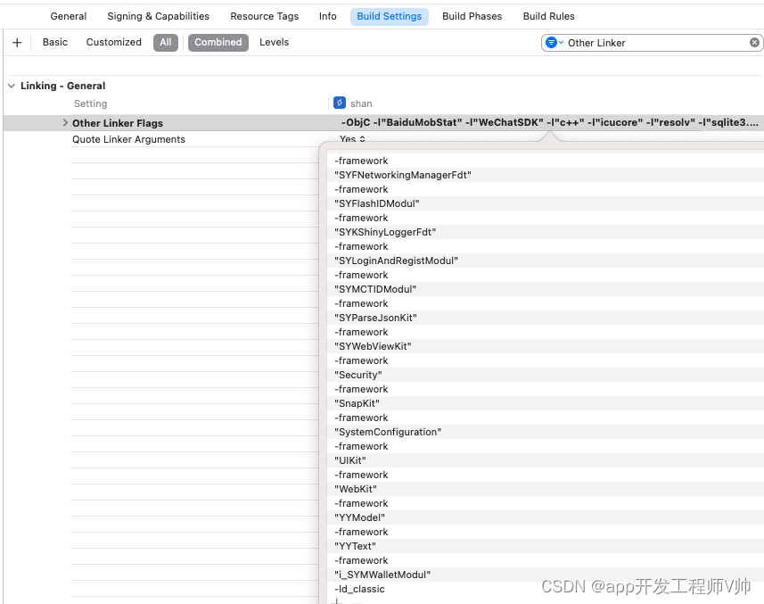Switch to the Levels view mode
This screenshot has width=764, height=604.
point(275,42)
